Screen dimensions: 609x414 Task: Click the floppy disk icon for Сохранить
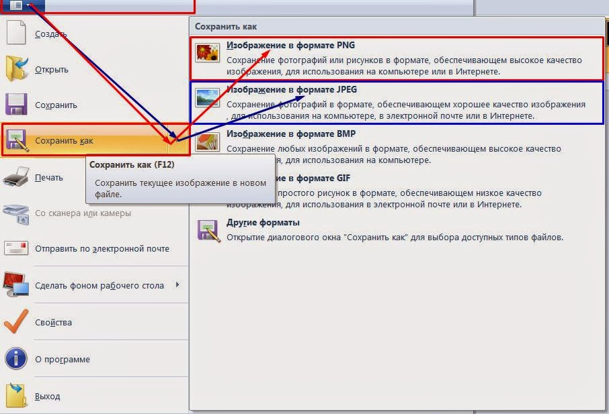16,104
